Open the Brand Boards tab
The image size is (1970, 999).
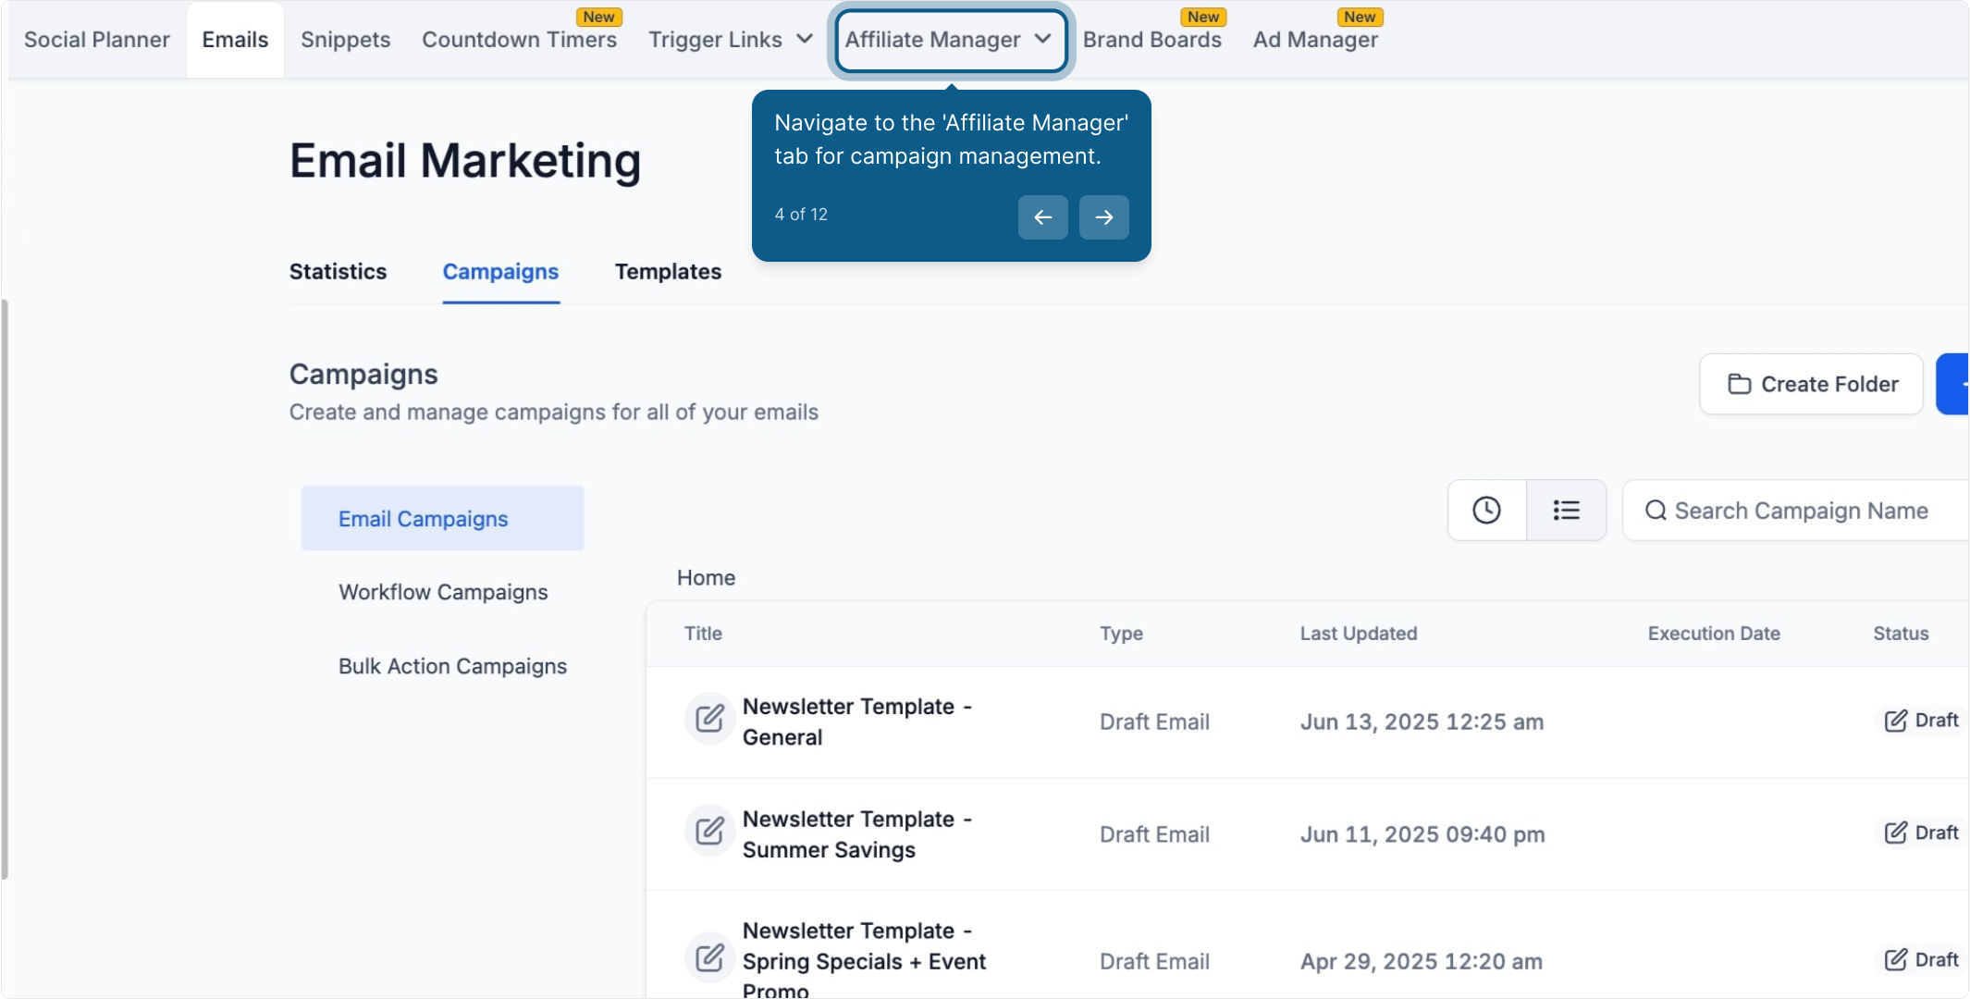(1151, 40)
